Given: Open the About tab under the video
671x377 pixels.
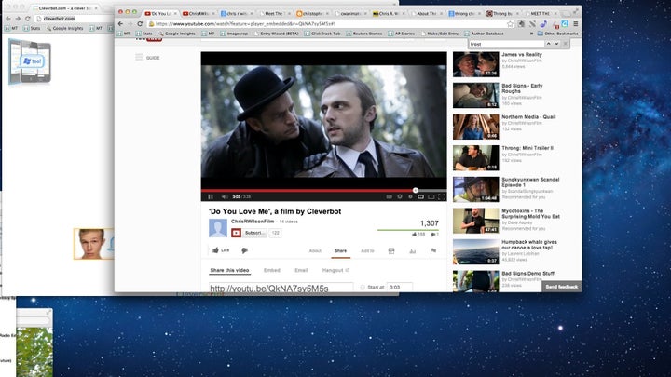Looking at the screenshot, I should [315, 251].
